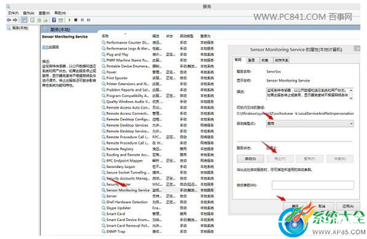Close the Sensor Monitoring Service properties dialog
The height and width of the screenshot is (239, 367).
pyautogui.click(x=357, y=48)
